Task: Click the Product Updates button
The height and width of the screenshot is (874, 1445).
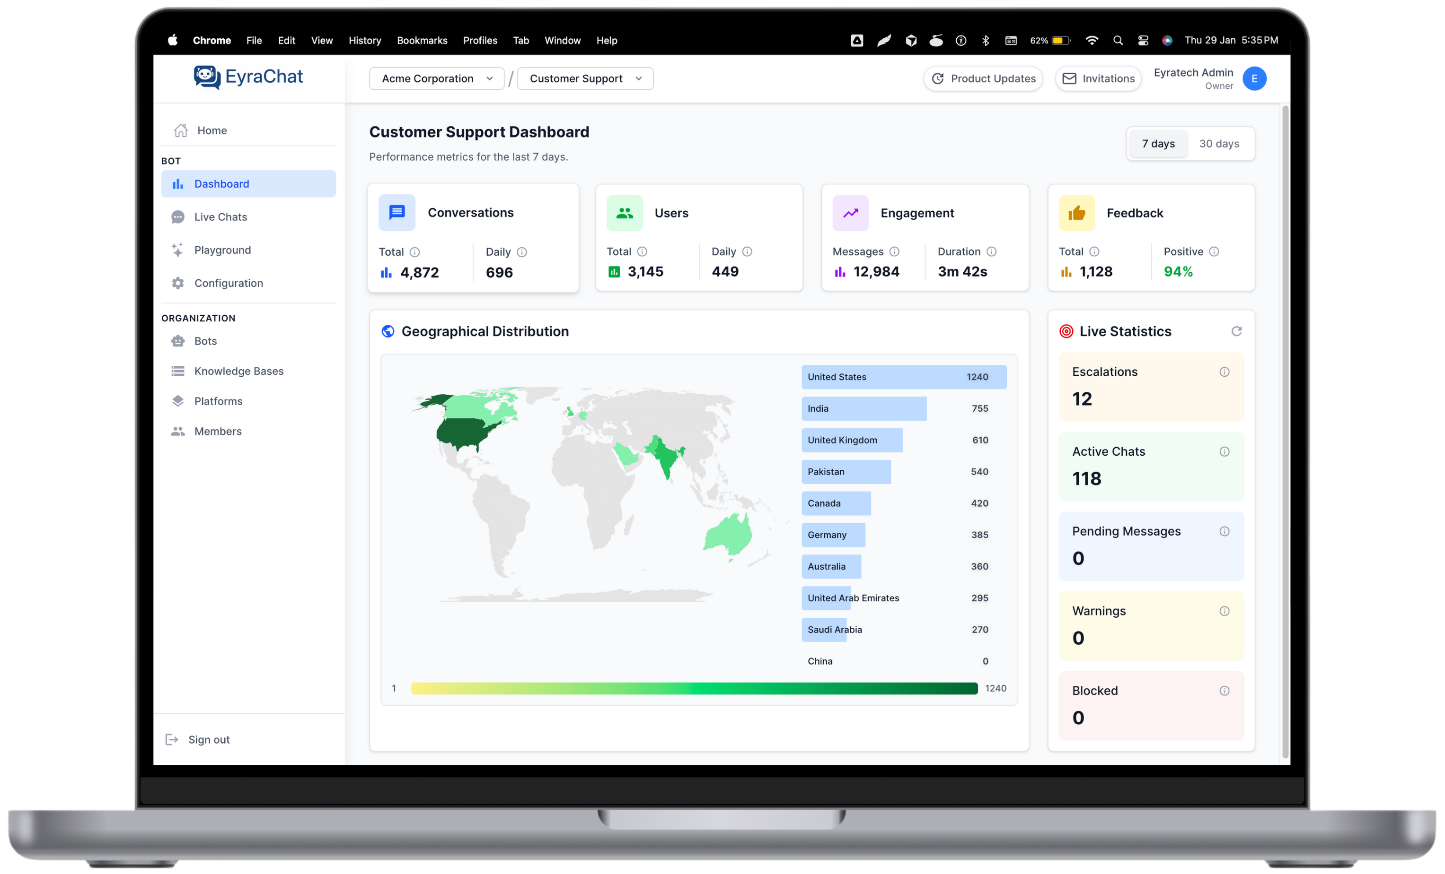Action: (983, 78)
